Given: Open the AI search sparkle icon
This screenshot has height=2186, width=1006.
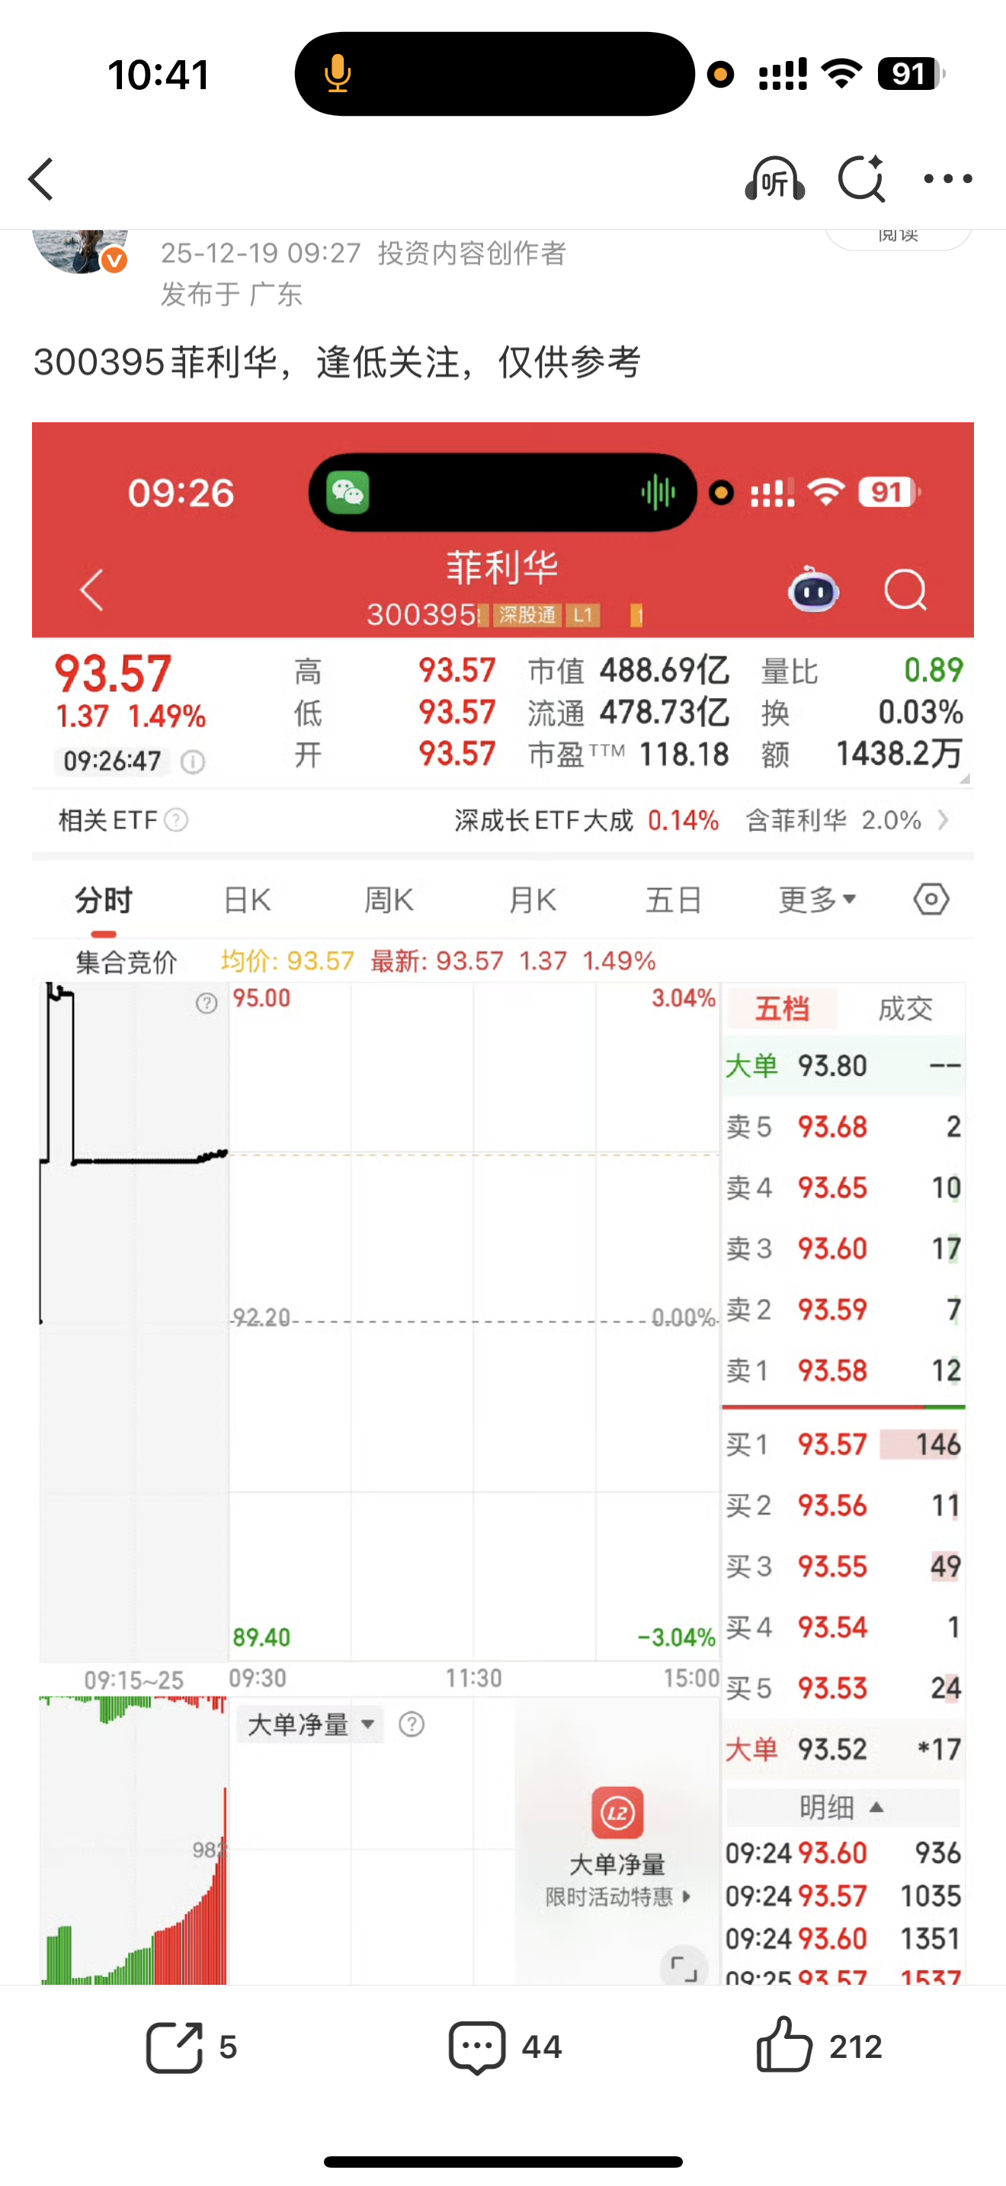Looking at the screenshot, I should click(x=861, y=179).
